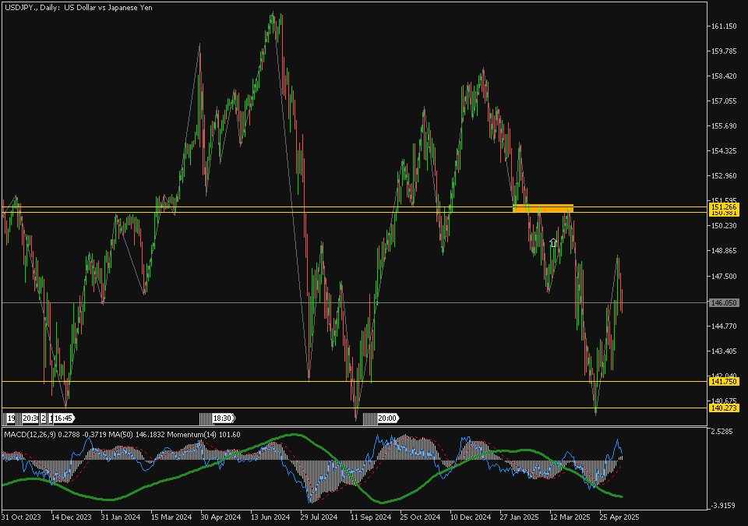Click the 16:45 event flag

(63, 418)
